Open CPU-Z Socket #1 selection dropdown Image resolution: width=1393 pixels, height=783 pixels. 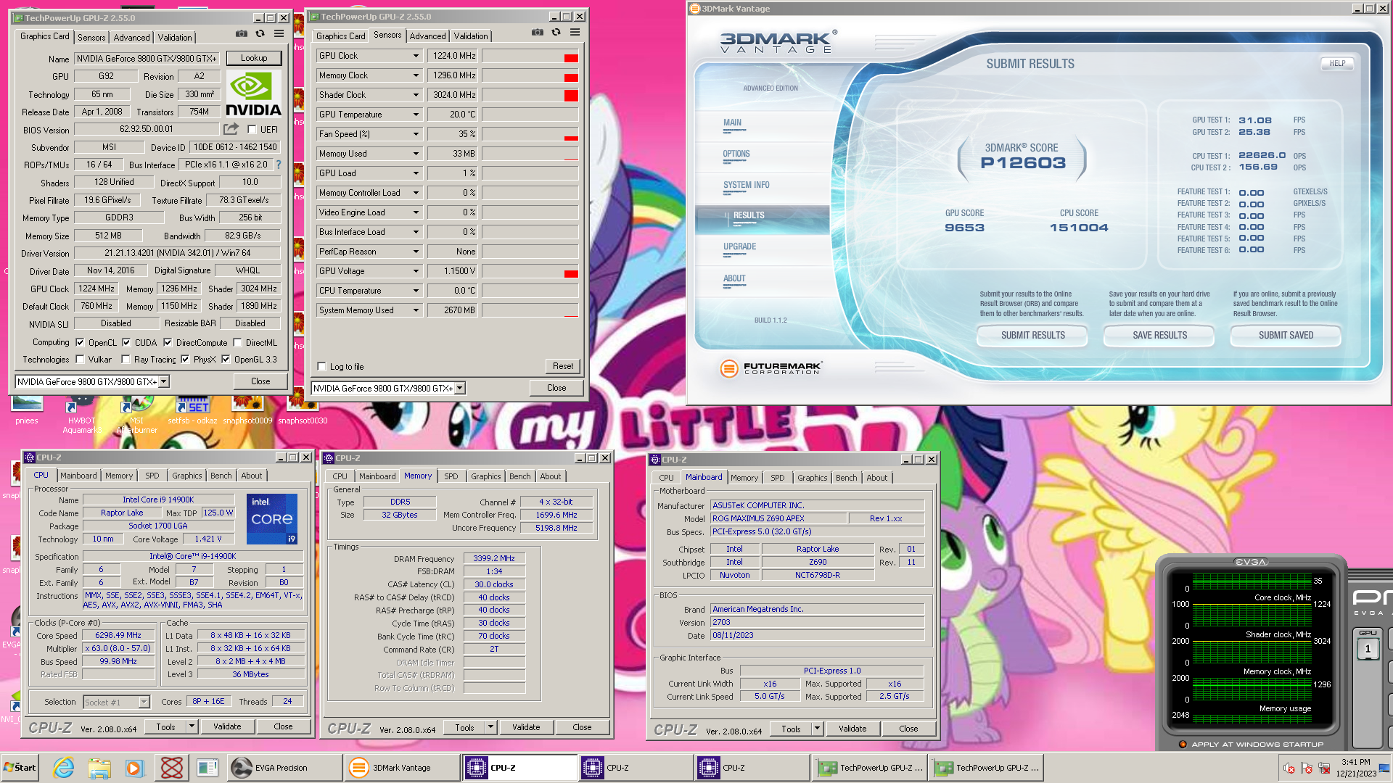[144, 702]
